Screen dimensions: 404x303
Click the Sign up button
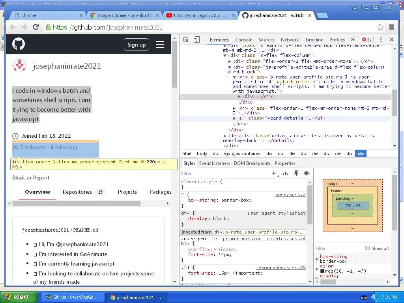136,44
